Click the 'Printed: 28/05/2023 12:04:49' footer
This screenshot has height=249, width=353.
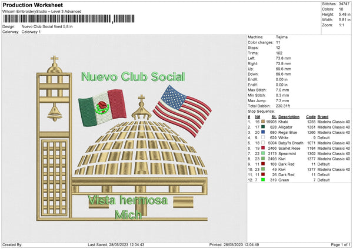point(234,244)
